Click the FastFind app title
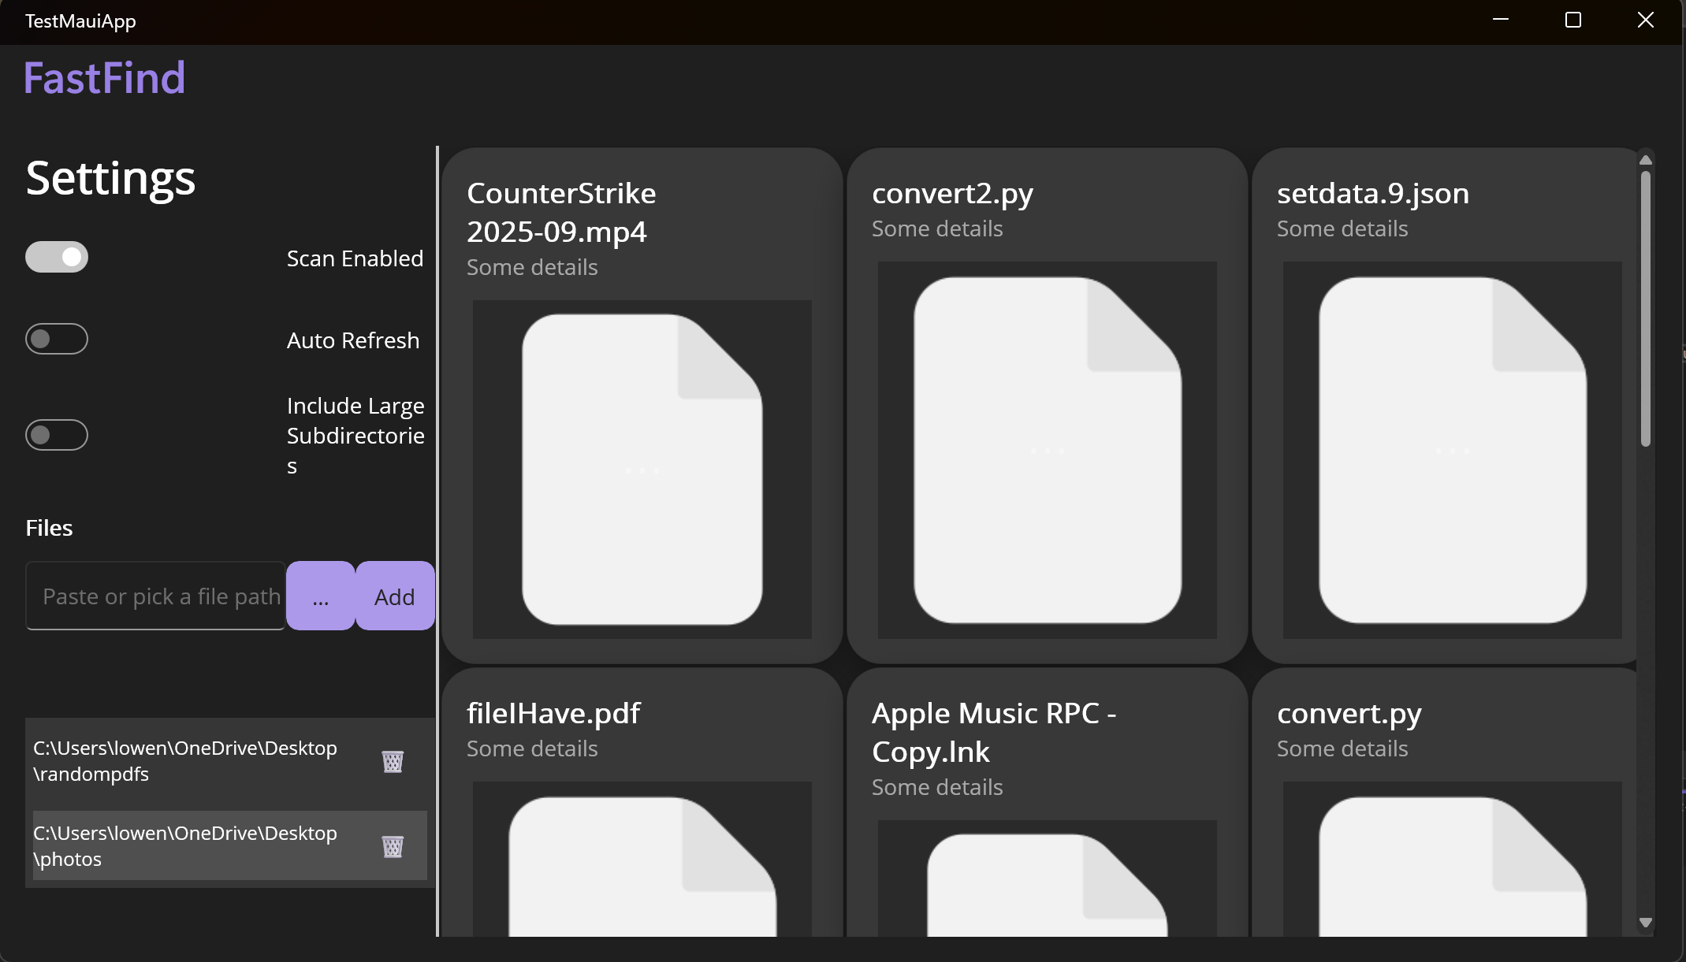This screenshot has width=1686, height=962. point(105,78)
